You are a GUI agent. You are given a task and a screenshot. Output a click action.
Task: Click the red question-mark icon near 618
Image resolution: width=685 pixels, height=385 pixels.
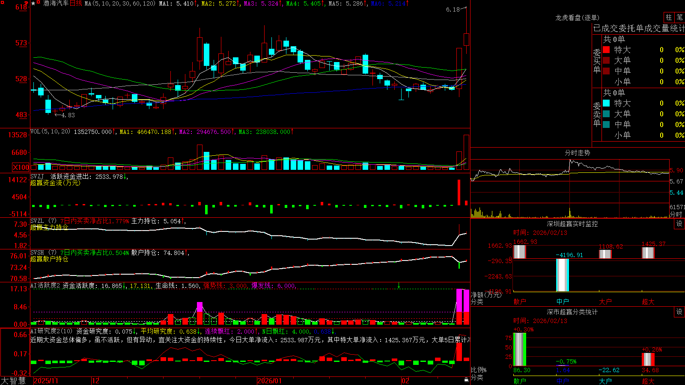pyautogui.click(x=26, y=3)
